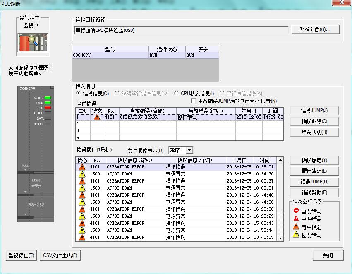Click the RS-232 port on the PLC diagram
Viewport: 352px width, 274px height.
coord(36,204)
